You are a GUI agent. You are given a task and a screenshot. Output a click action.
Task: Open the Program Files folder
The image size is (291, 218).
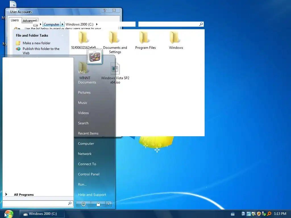[x=145, y=40]
